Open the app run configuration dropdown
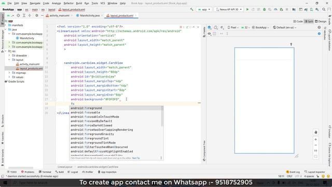Image resolution: width=332 pixels, height=187 pixels. 204,9
